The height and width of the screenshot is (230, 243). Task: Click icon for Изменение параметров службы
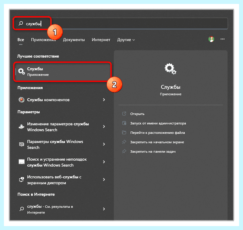22,127
